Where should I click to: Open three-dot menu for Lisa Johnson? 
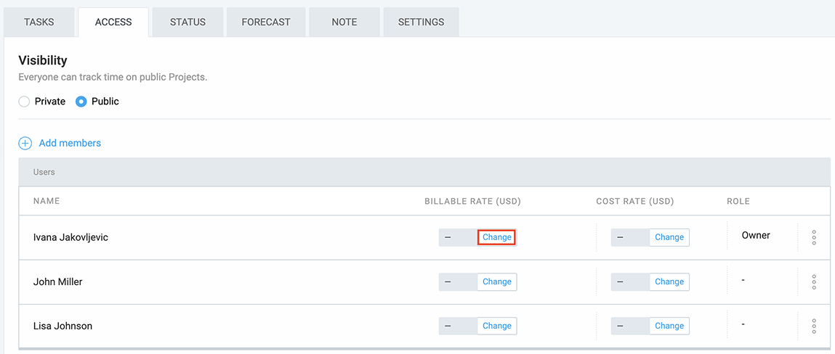click(x=814, y=326)
